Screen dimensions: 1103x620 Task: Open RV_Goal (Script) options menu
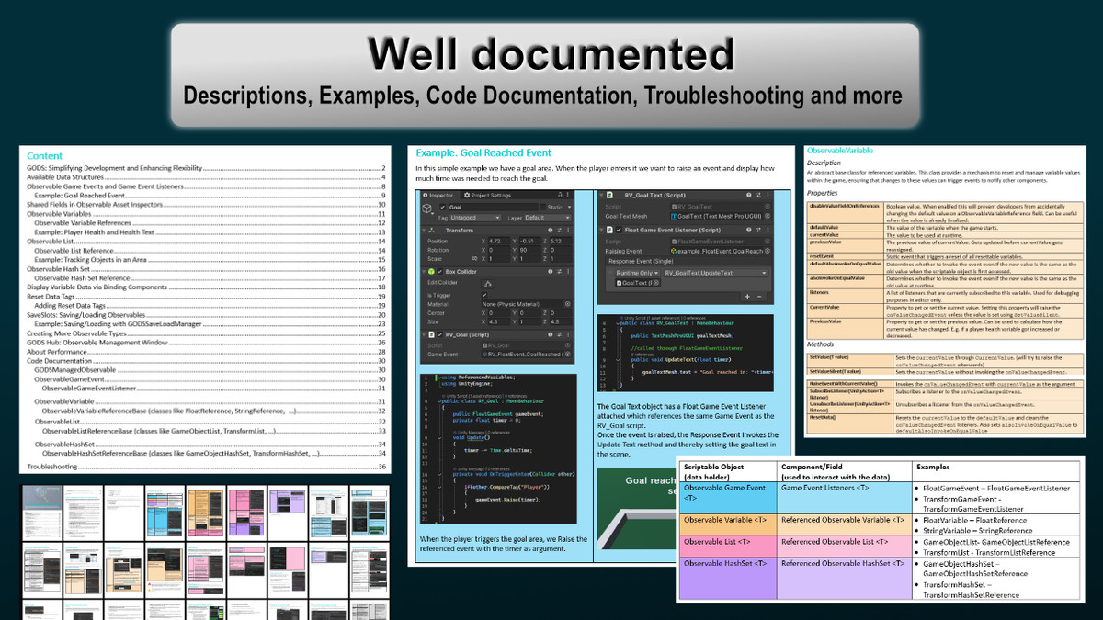point(568,334)
